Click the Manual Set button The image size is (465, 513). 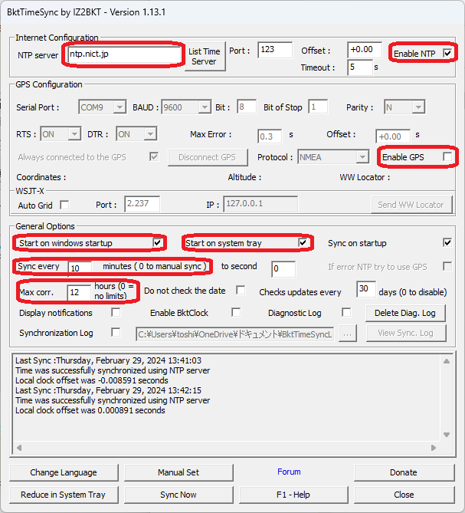pos(178,473)
